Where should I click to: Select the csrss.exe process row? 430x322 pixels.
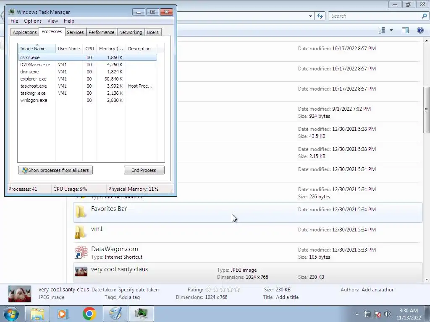pyautogui.click(x=87, y=57)
